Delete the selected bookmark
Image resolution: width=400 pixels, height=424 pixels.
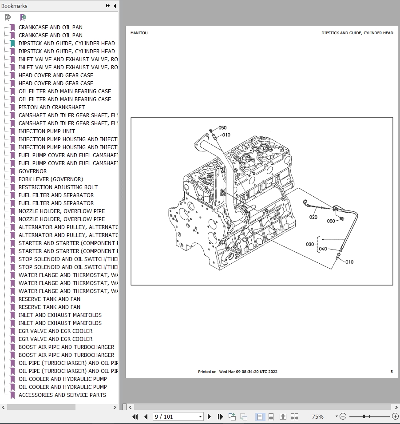point(7,17)
